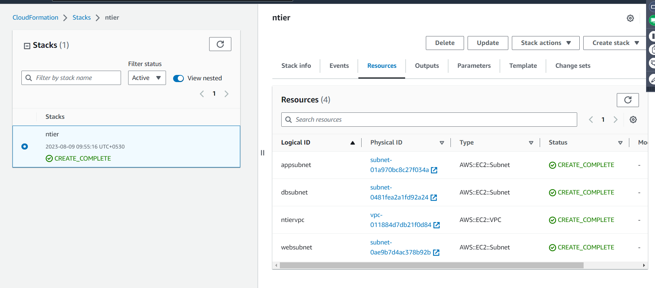Image resolution: width=655 pixels, height=288 pixels.
Task: Go to next page of Resources
Action: click(615, 120)
